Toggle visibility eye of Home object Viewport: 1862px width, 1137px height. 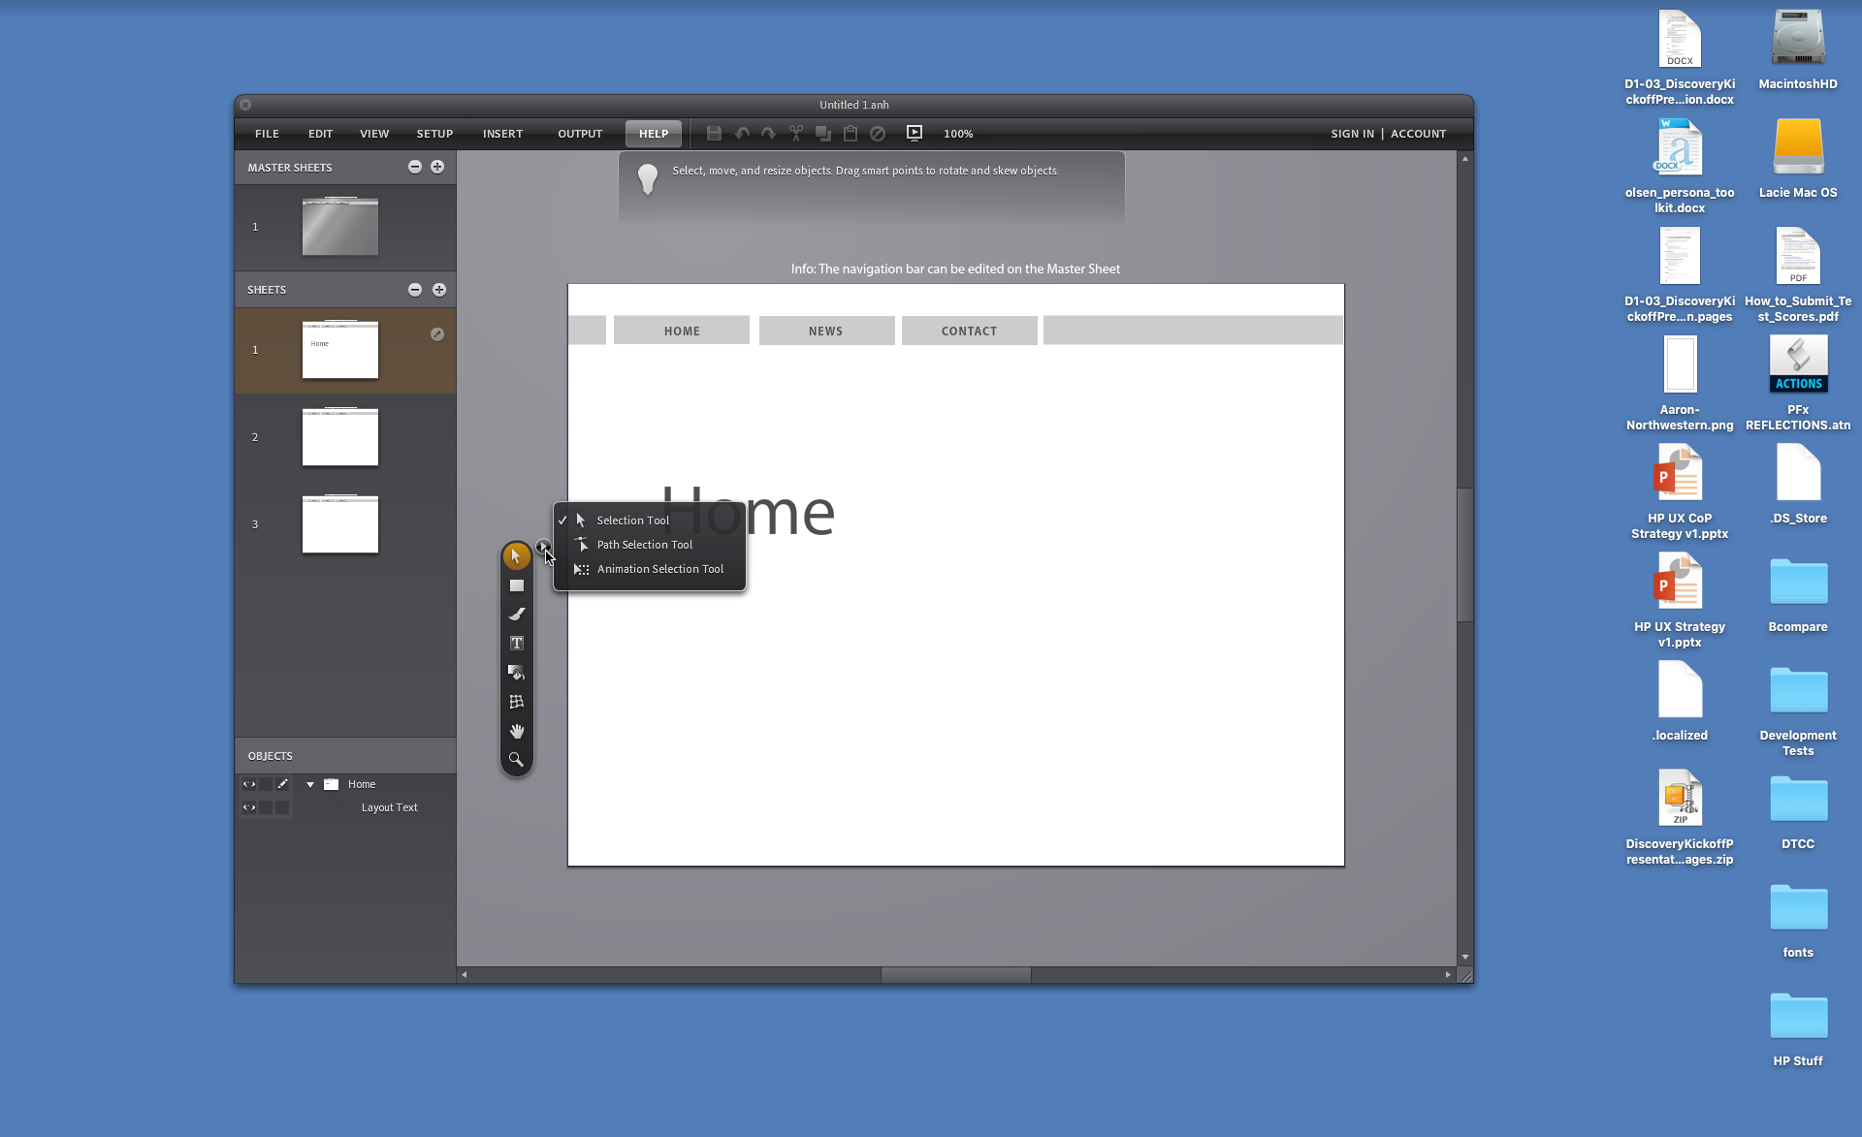(249, 784)
